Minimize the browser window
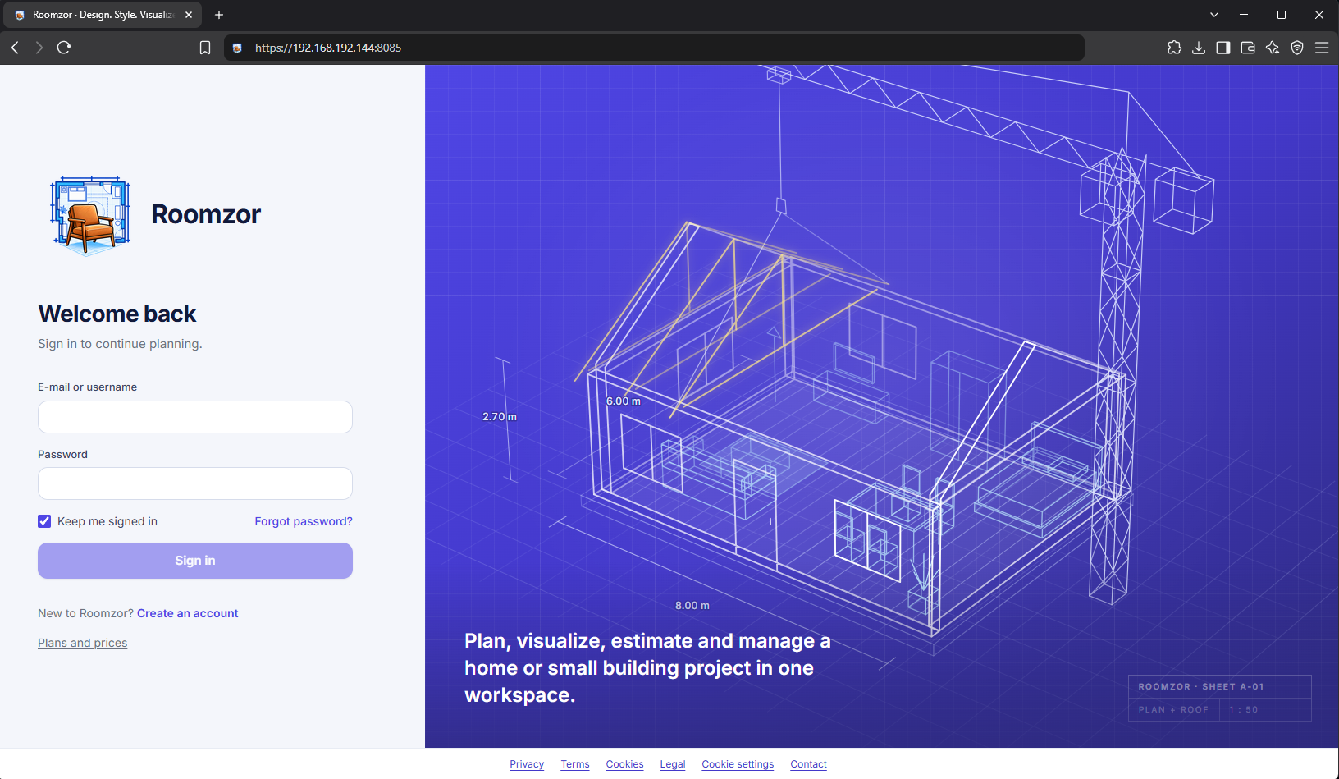This screenshot has width=1339, height=779. point(1244,15)
